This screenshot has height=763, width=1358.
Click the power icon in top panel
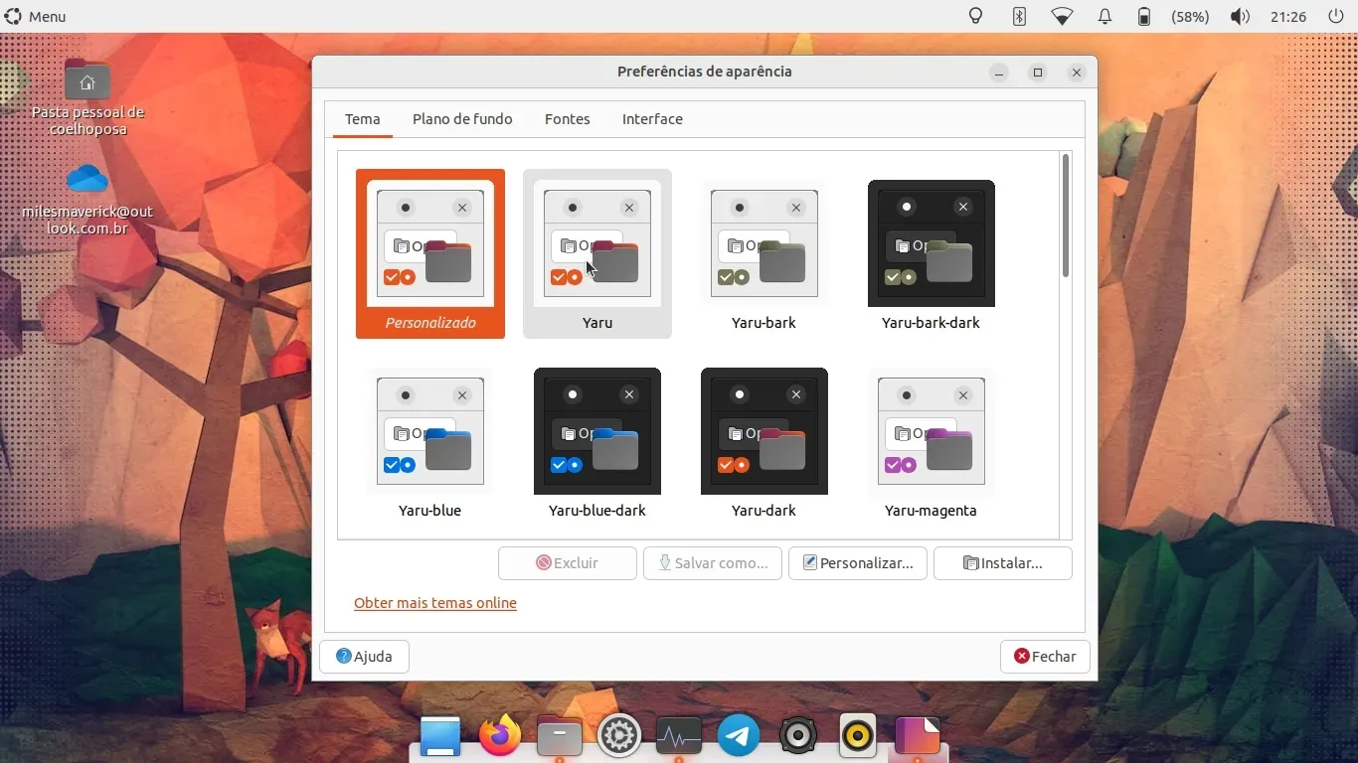pyautogui.click(x=1336, y=16)
